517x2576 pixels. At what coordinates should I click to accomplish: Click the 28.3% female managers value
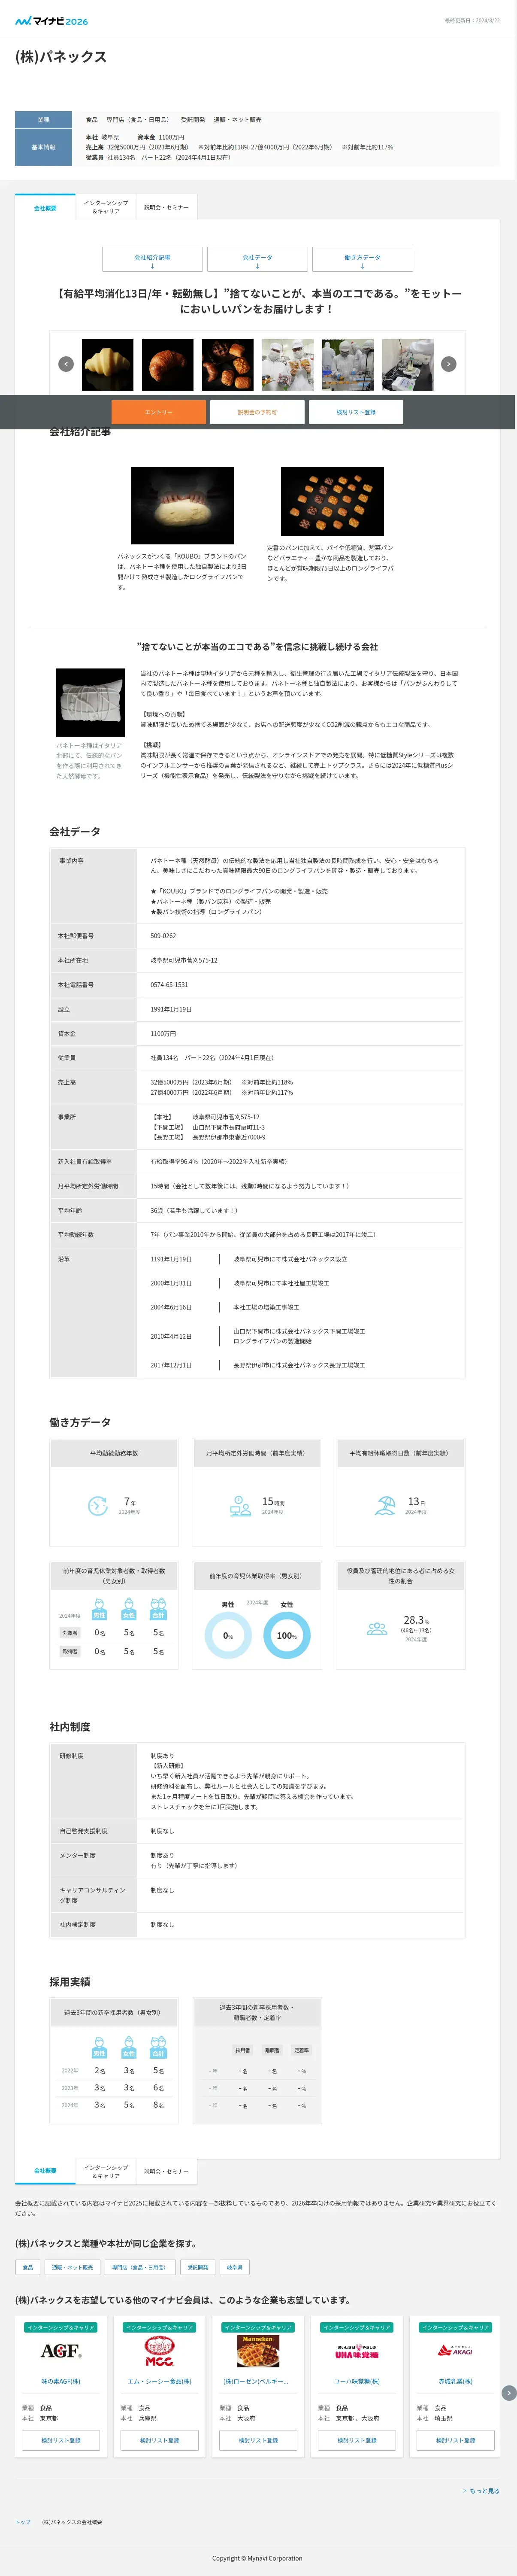[x=416, y=1620]
